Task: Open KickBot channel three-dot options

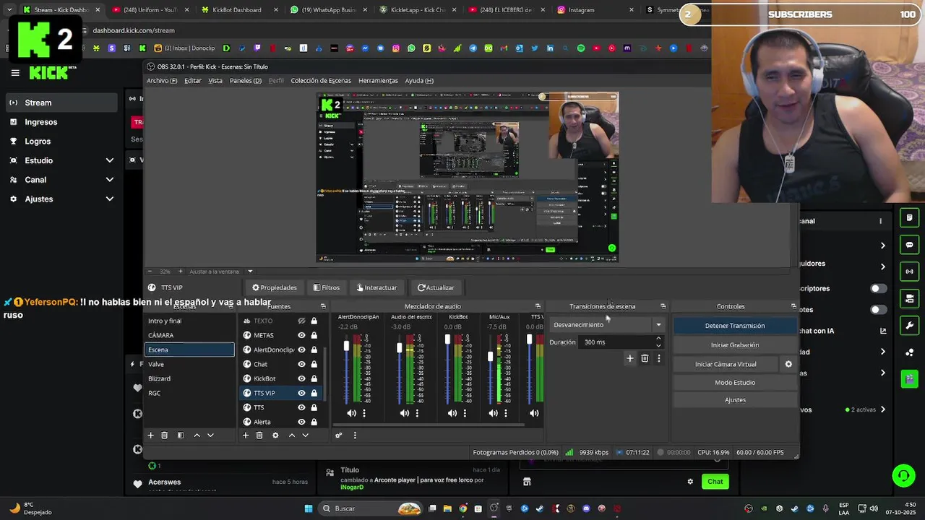Action: click(465, 413)
